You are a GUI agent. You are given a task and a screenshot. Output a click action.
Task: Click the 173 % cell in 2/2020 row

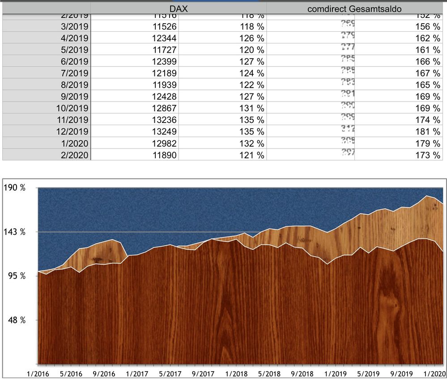(x=398, y=155)
